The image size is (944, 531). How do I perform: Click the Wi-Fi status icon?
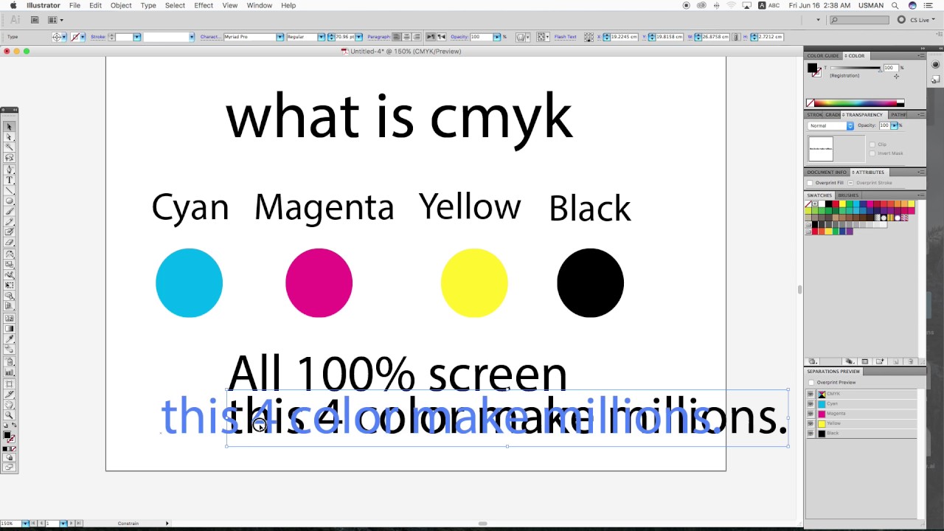tap(732, 5)
